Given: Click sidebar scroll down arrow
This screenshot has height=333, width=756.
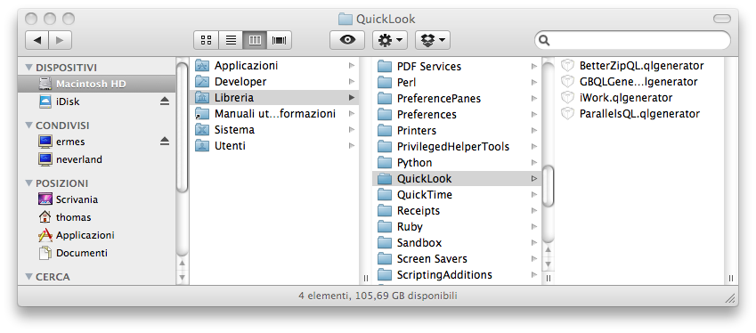Looking at the screenshot, I should (183, 278).
